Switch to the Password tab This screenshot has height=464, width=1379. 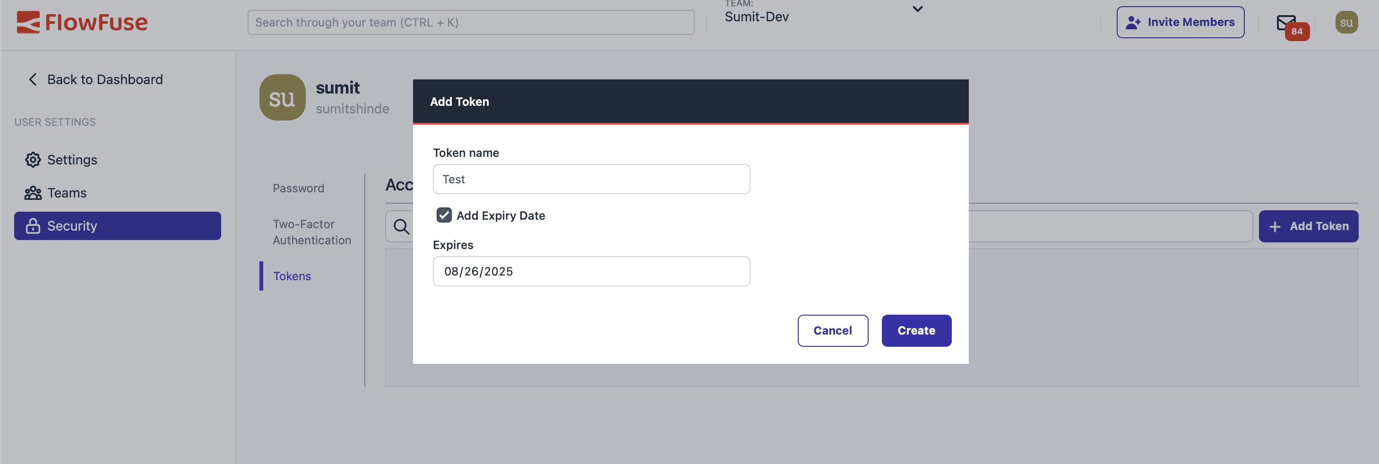[298, 188]
